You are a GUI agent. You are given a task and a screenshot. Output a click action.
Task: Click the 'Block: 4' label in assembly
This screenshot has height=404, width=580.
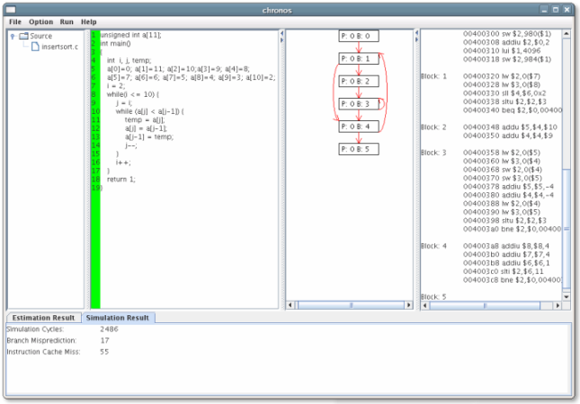tap(434, 246)
